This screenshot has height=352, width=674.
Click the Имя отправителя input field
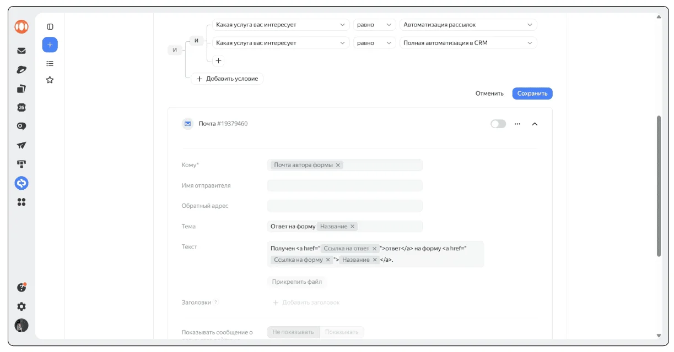pos(345,185)
